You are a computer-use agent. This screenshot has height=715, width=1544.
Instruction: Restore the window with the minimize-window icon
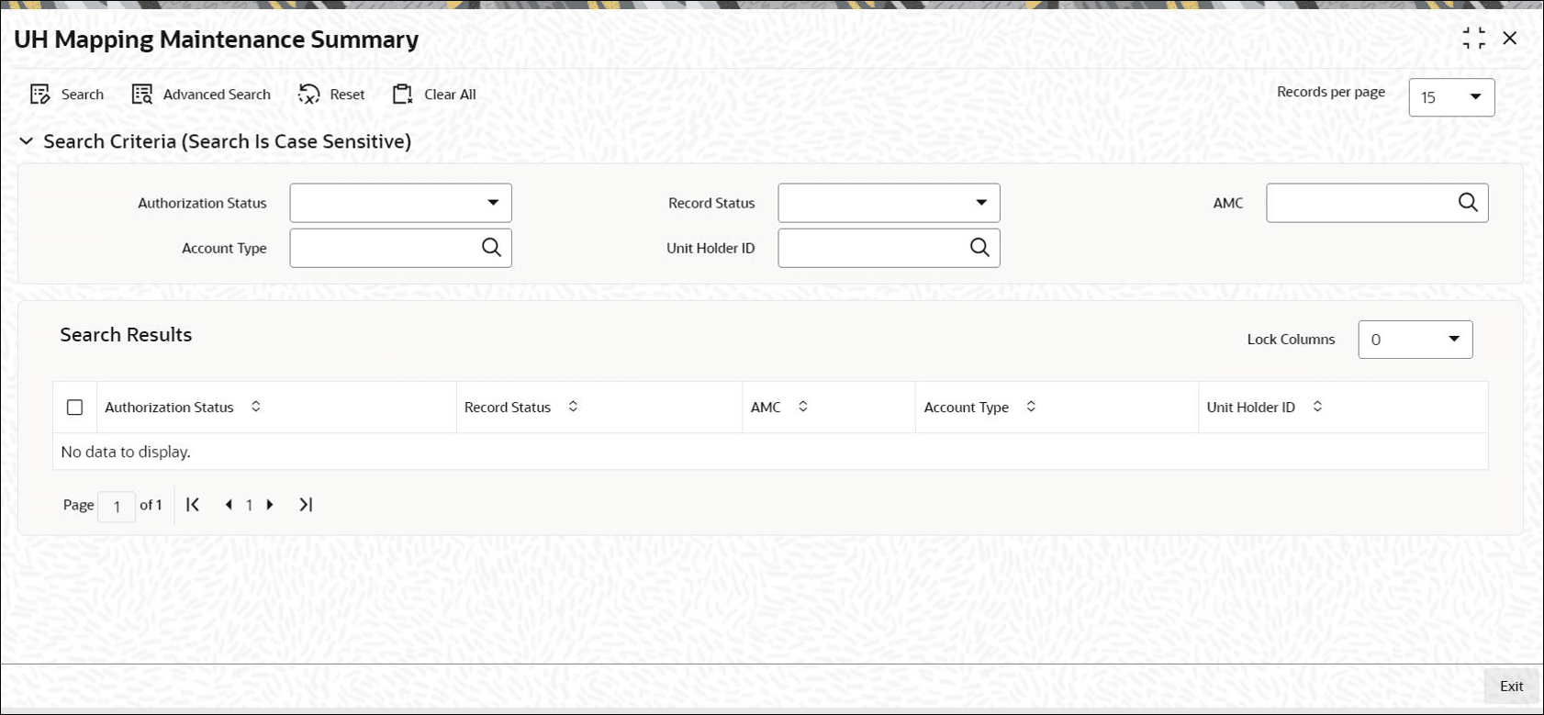pyautogui.click(x=1474, y=39)
